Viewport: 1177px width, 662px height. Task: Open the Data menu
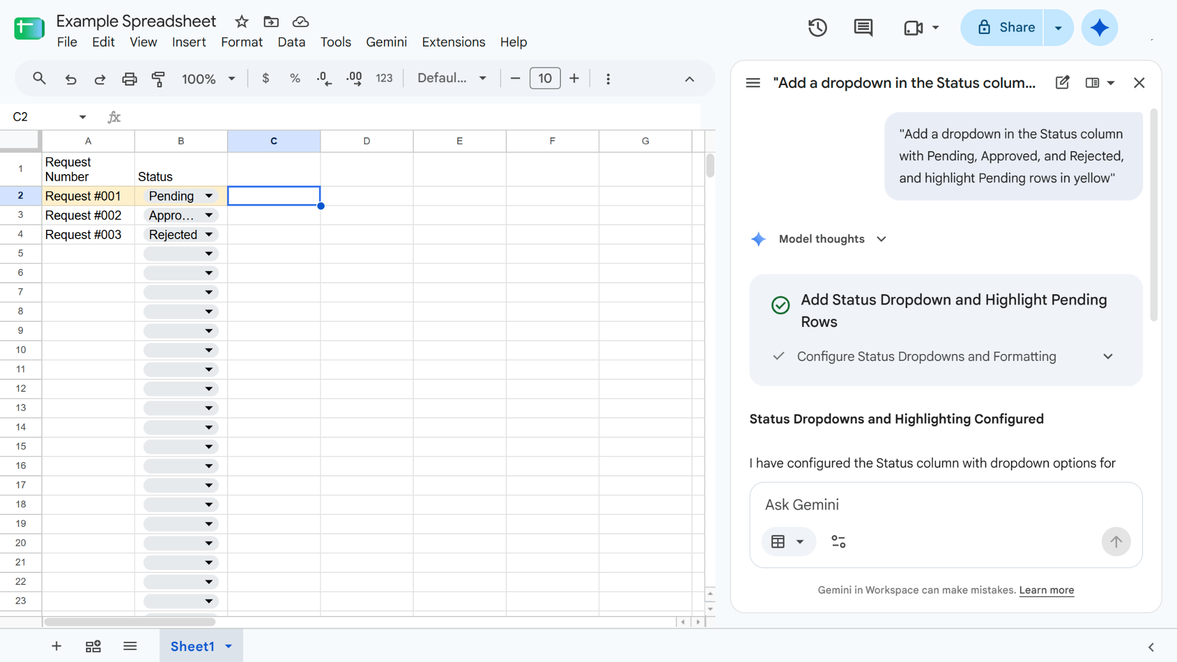(x=291, y=42)
